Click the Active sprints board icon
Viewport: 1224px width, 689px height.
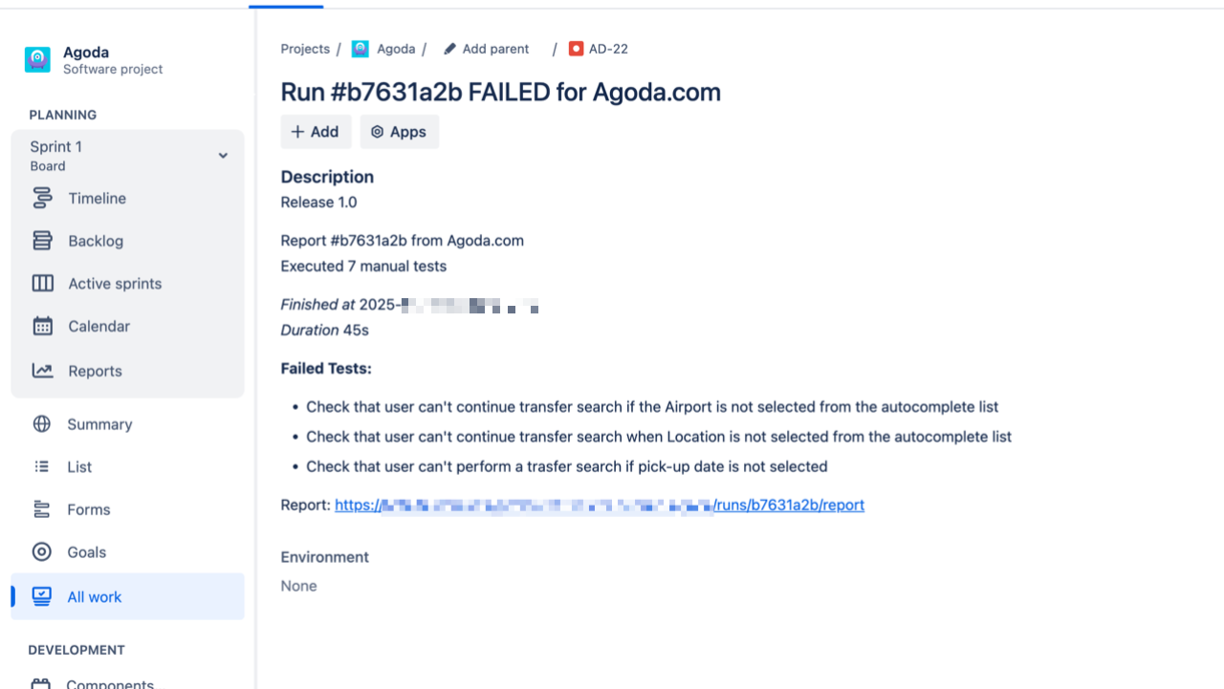(43, 283)
